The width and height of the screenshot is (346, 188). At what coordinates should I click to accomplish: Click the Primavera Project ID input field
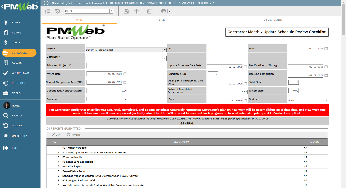[106, 65]
